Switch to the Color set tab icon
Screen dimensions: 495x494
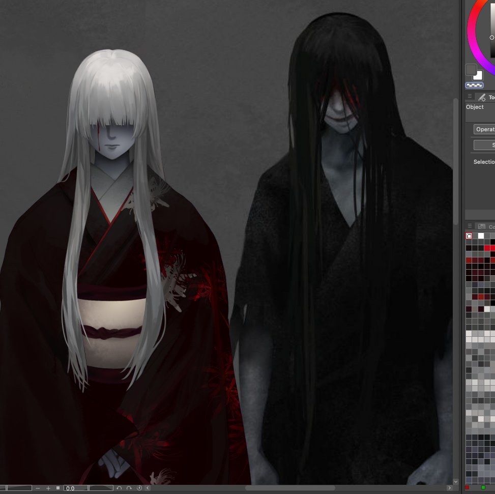481,226
